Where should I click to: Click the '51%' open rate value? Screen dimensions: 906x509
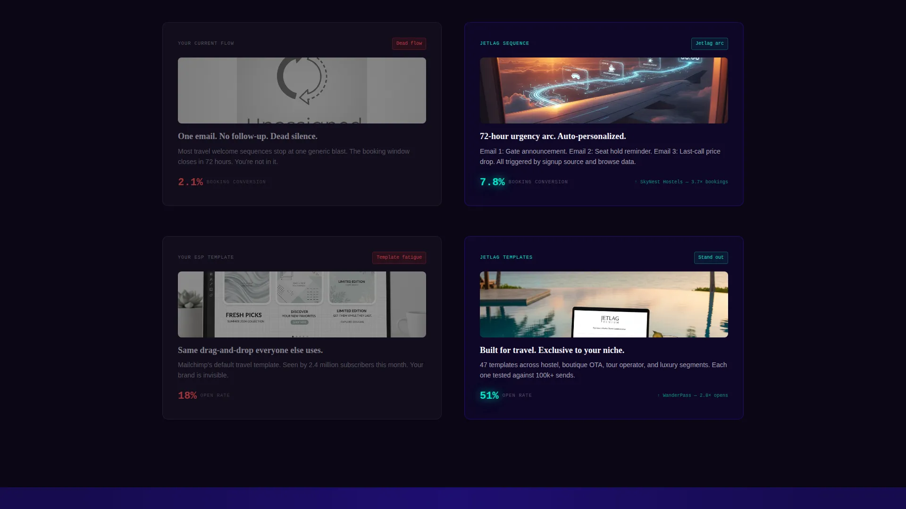(x=489, y=395)
